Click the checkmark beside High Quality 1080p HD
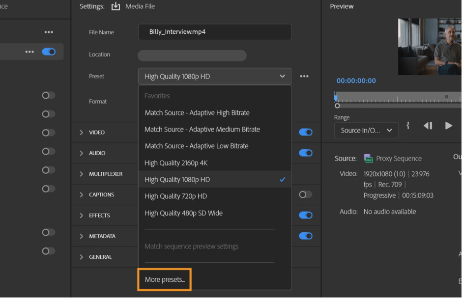This screenshot has width=462, height=298. [282, 179]
